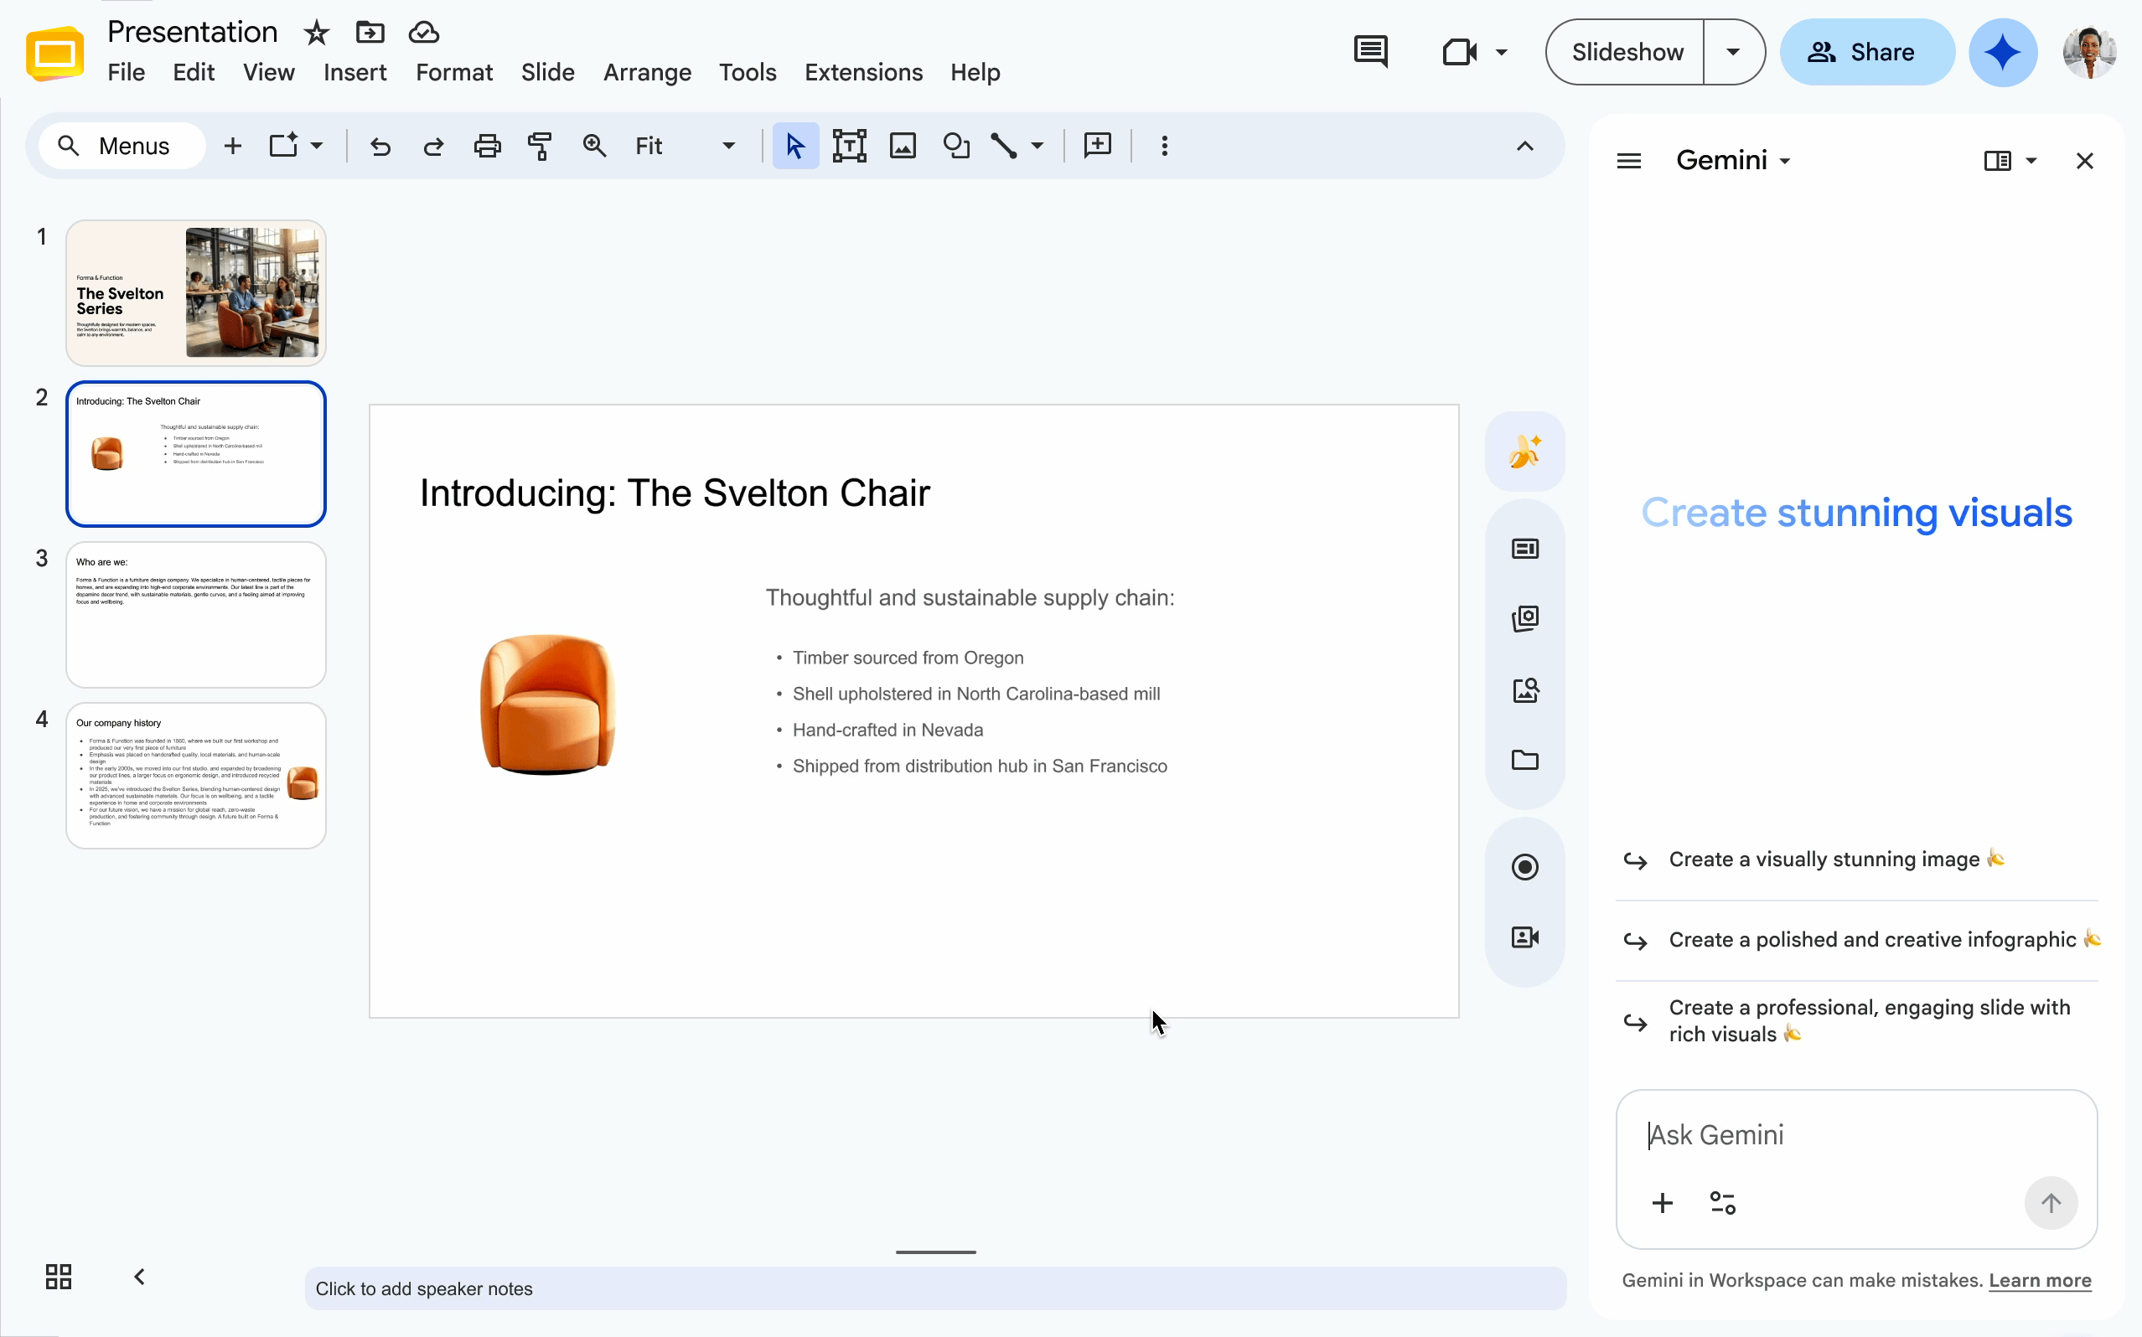Viewport: 2142px width, 1337px height.
Task: Hide the menus with the up chevron
Action: click(x=1524, y=146)
